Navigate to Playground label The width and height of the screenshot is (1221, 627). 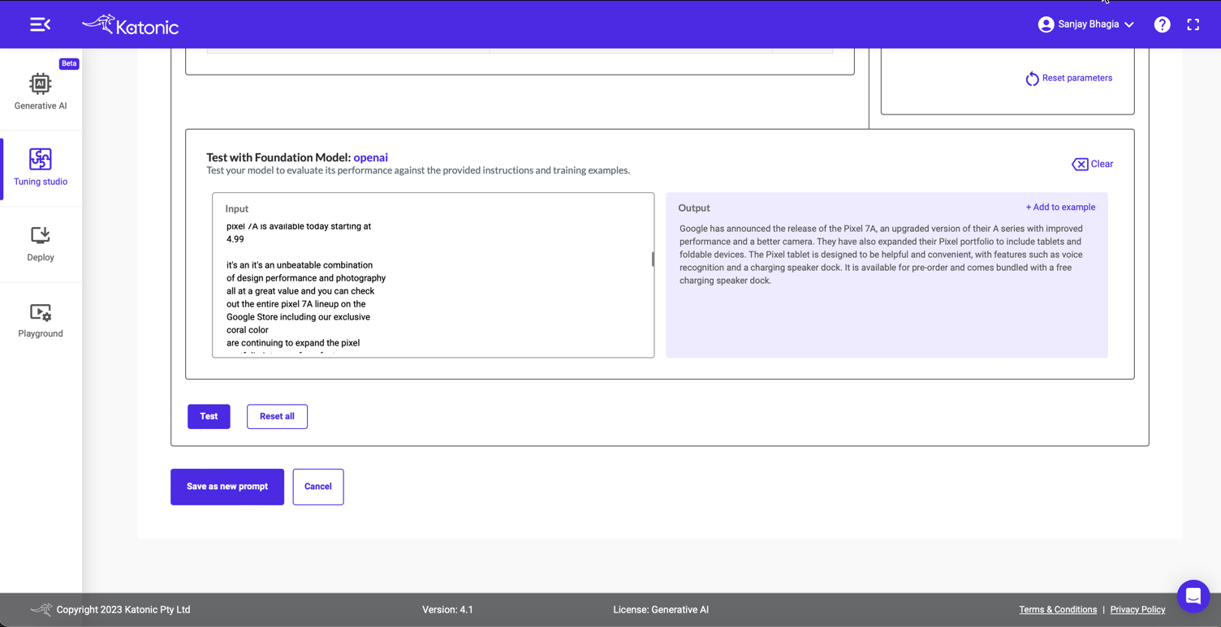pyautogui.click(x=41, y=333)
